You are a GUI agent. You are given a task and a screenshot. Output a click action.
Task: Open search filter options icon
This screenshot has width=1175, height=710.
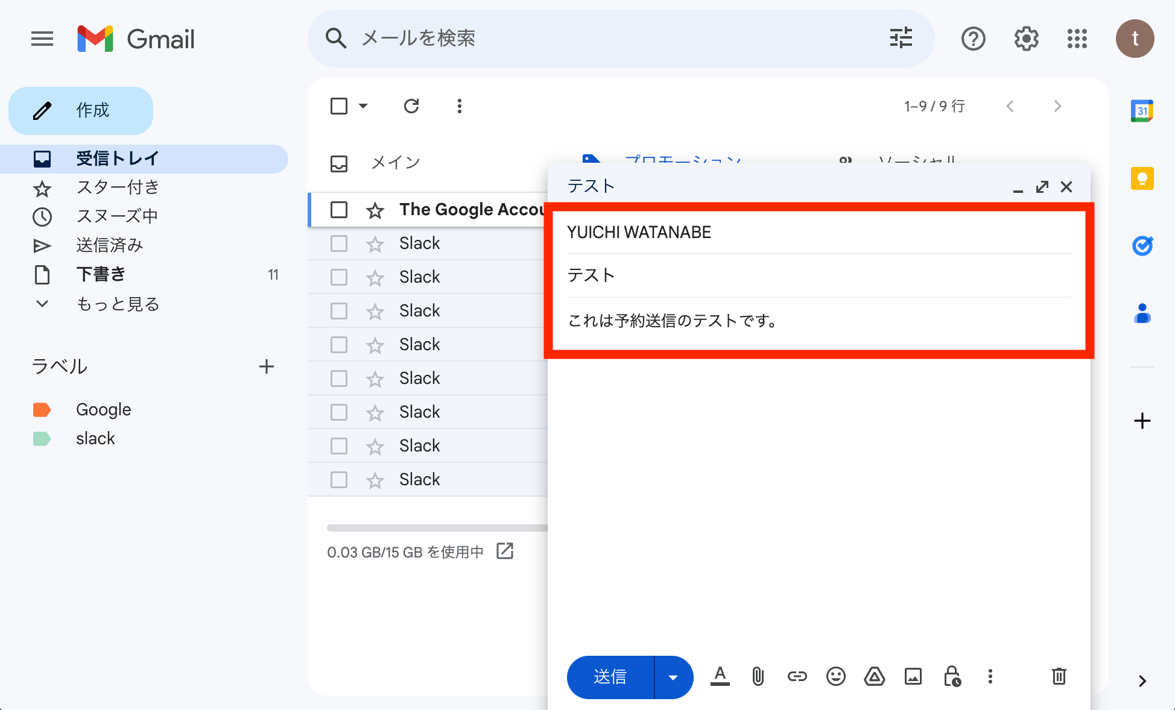pyautogui.click(x=901, y=38)
